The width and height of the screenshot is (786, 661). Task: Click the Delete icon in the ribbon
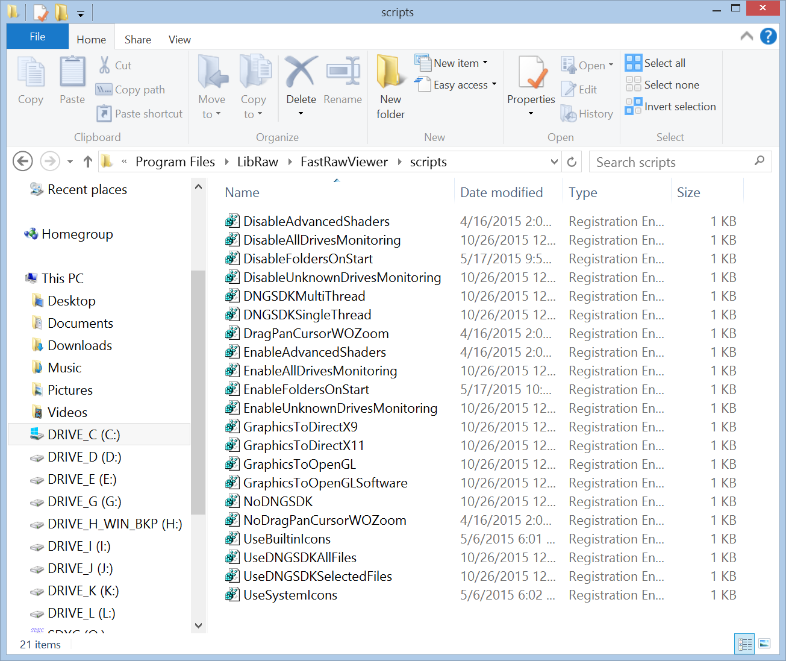coord(301,73)
